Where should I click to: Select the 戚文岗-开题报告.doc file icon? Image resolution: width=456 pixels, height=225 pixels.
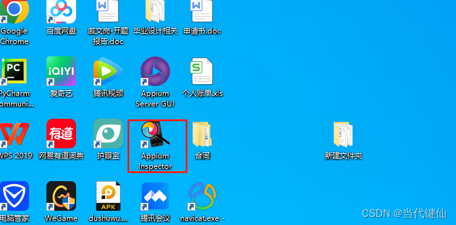[x=108, y=11]
